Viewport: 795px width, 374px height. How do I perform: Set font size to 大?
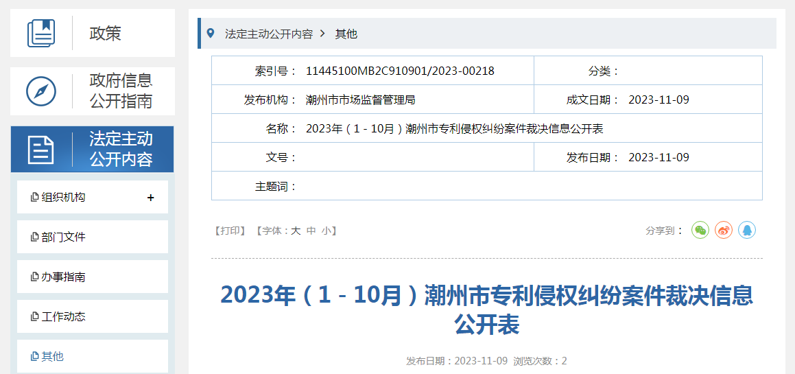[x=296, y=231]
